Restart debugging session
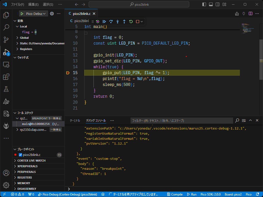Viewport: 263px width, 197px height. 131,22
